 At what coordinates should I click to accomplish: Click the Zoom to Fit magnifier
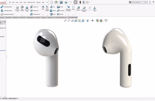click(x=65, y=21)
